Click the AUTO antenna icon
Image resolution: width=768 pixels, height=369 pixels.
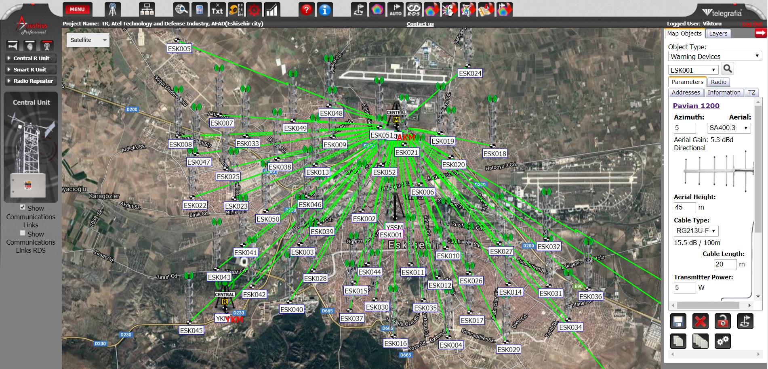(x=396, y=10)
